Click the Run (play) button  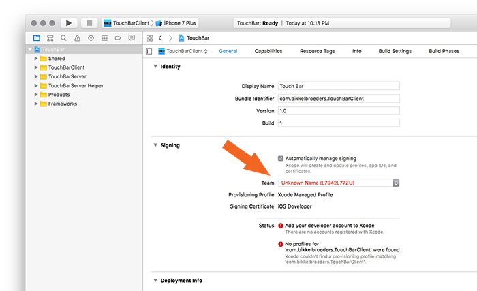pos(69,23)
